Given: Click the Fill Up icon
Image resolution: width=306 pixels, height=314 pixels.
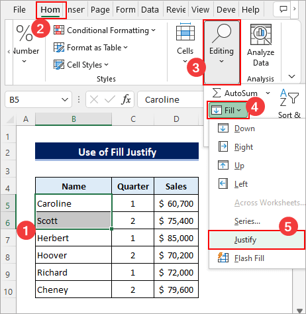Looking at the screenshot, I should pyautogui.click(x=223, y=165).
